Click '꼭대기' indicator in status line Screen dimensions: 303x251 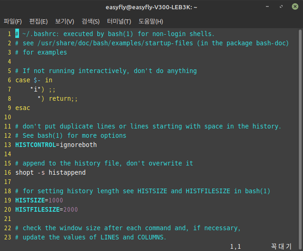coord(281,246)
